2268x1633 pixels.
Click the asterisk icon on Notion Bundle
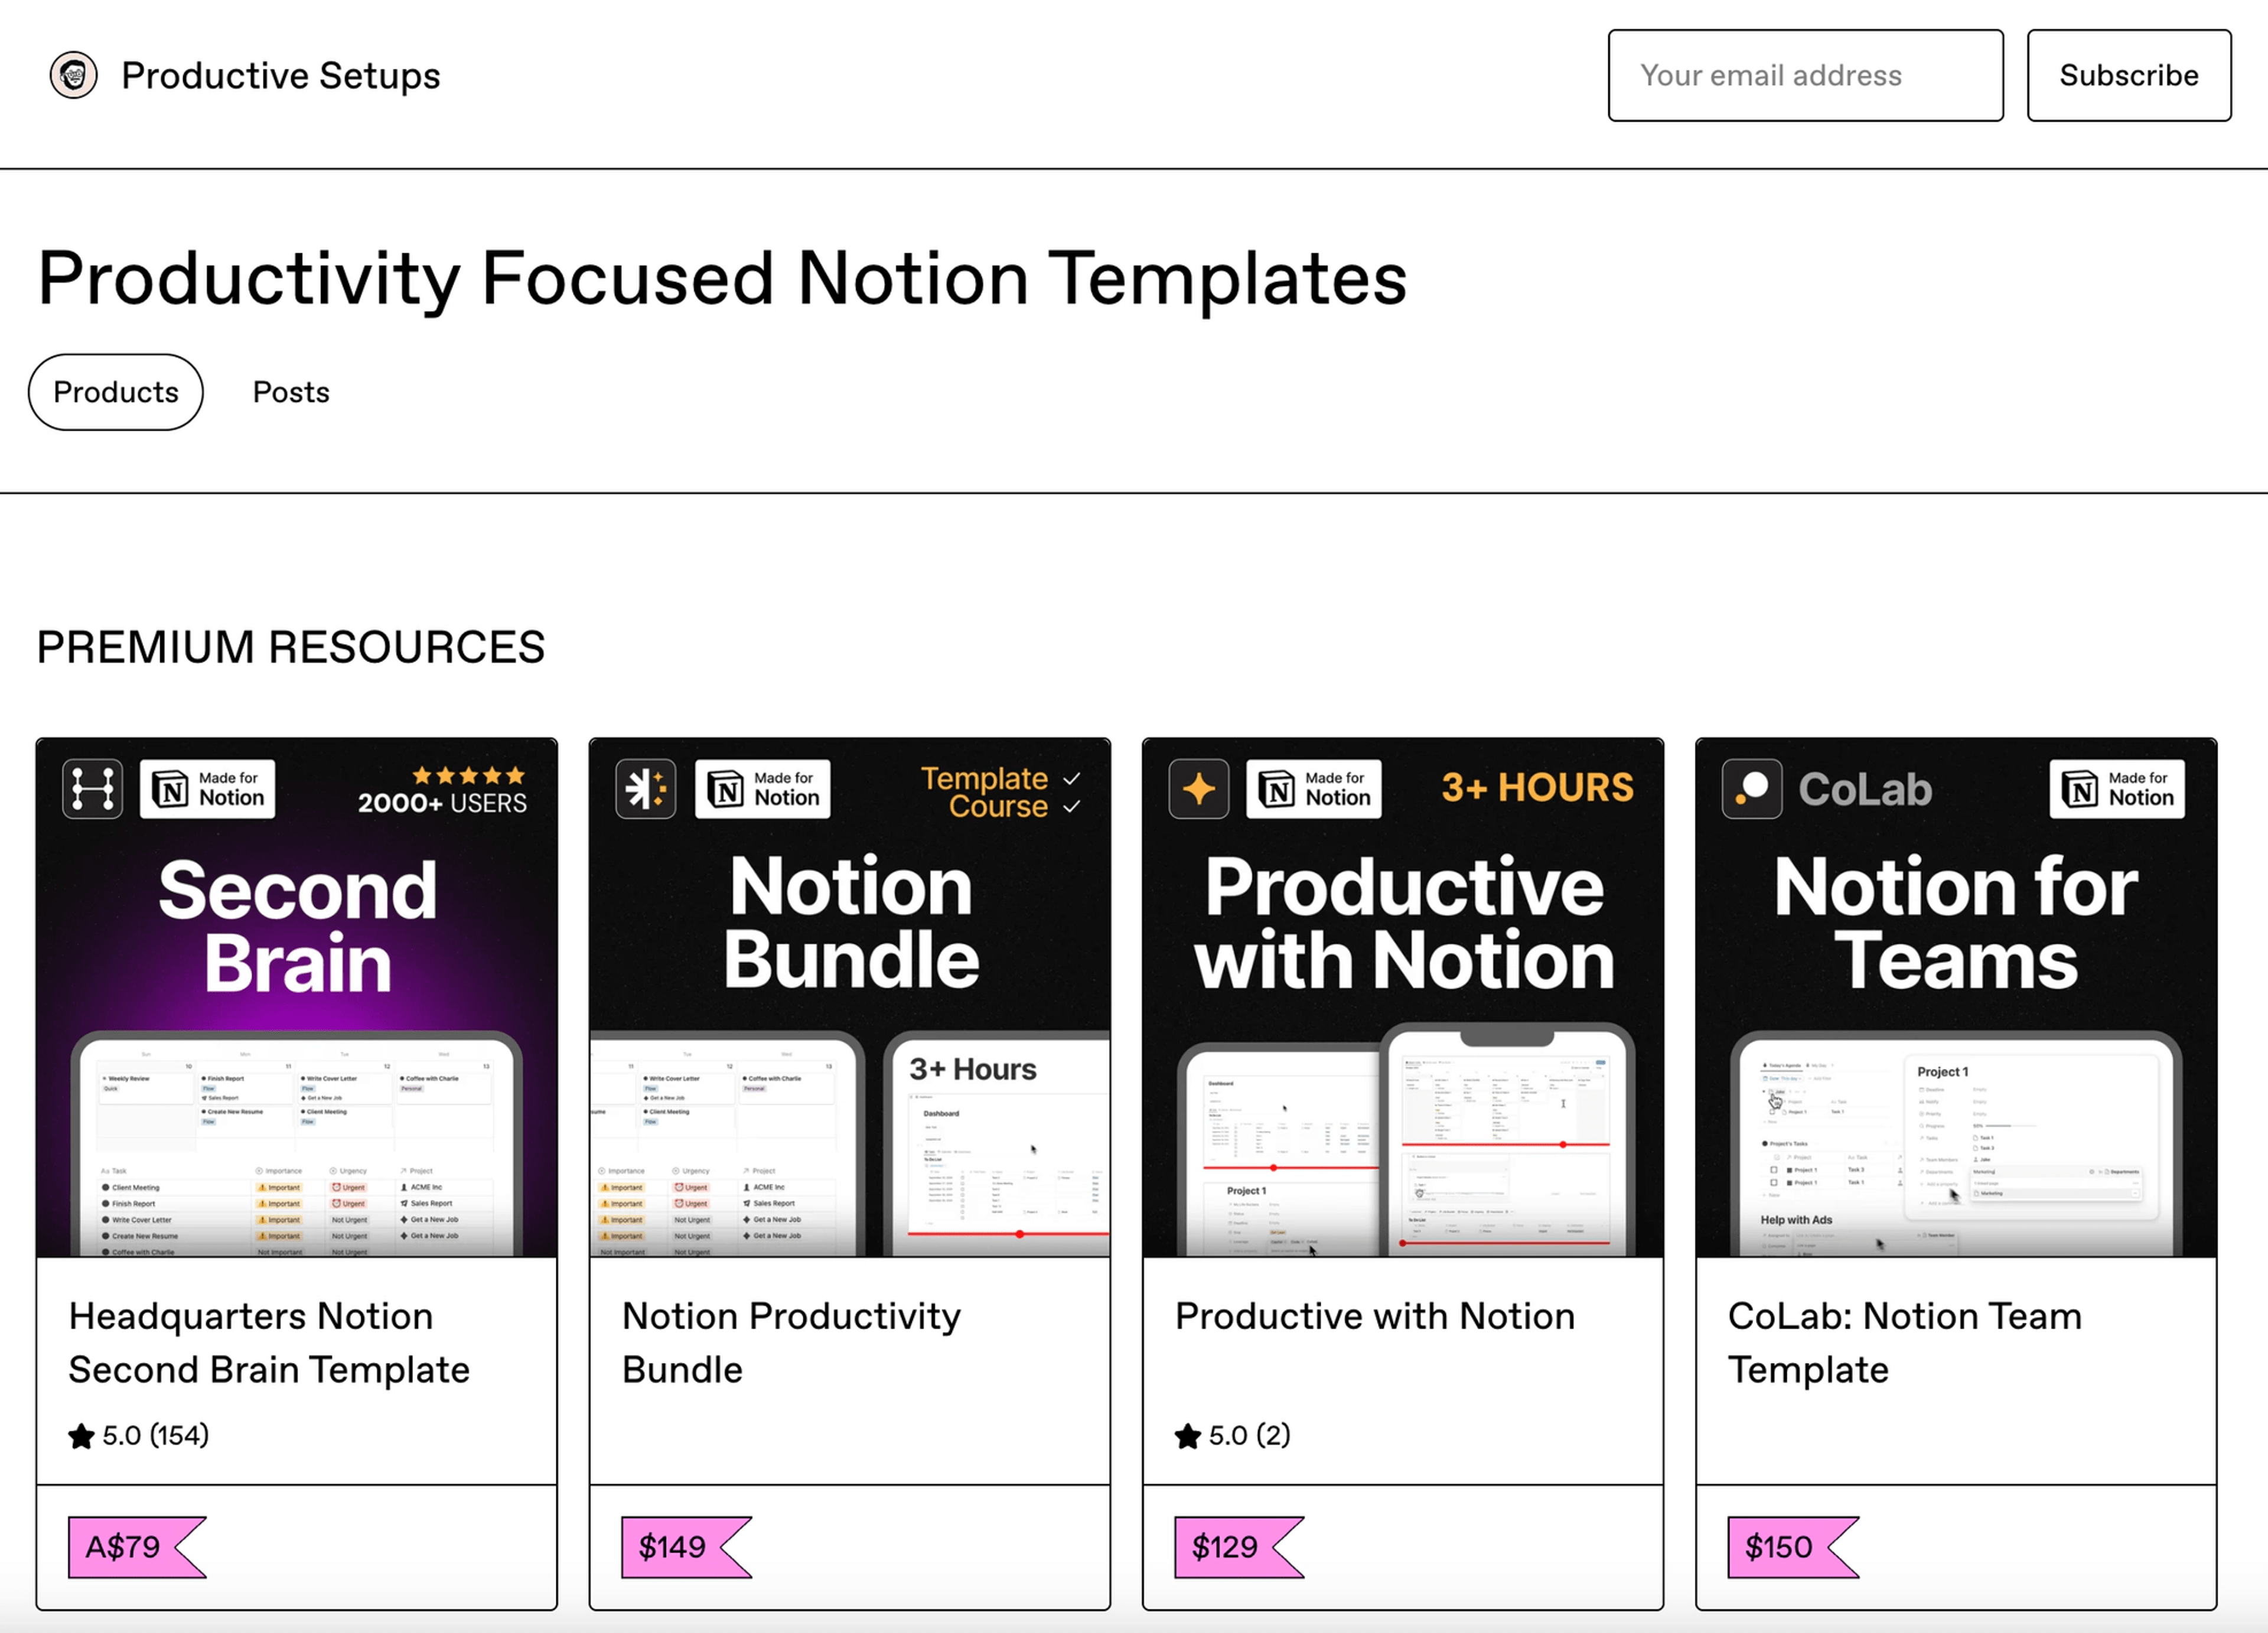click(646, 789)
